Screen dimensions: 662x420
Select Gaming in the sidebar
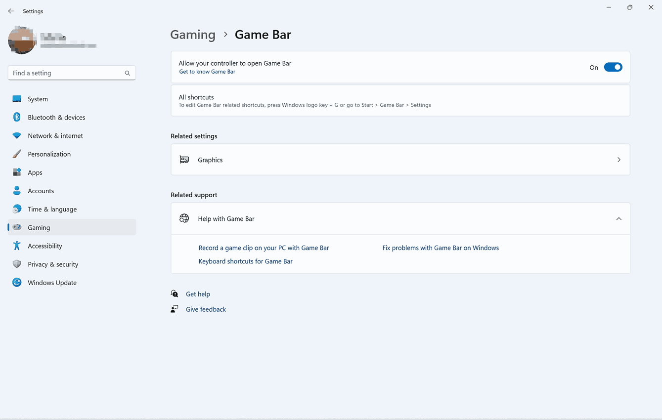[x=72, y=227]
